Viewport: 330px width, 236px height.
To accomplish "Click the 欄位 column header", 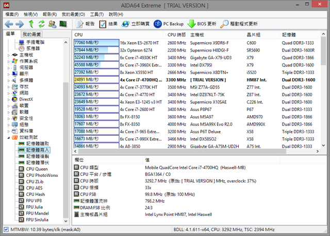I will click(108, 160).
